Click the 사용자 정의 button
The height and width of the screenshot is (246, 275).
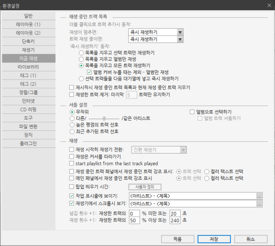pyautogui.click(x=145, y=187)
